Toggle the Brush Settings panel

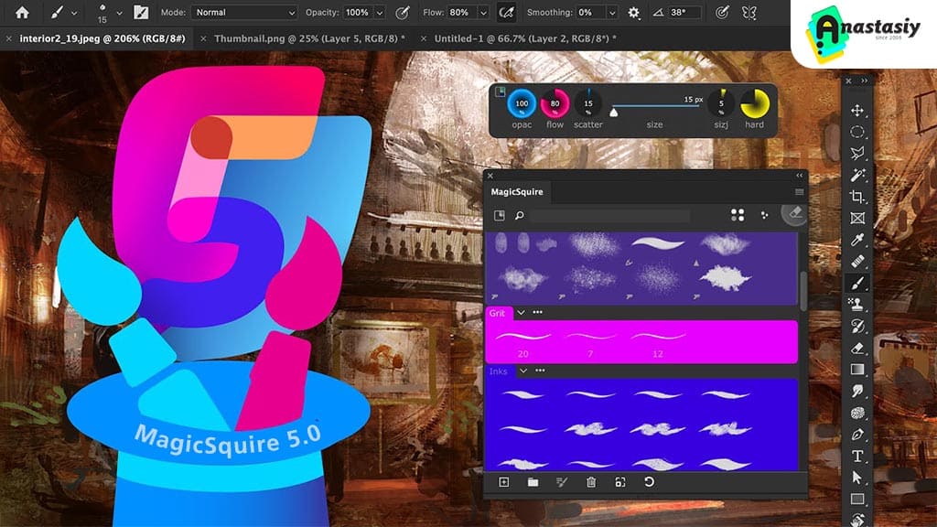[141, 13]
